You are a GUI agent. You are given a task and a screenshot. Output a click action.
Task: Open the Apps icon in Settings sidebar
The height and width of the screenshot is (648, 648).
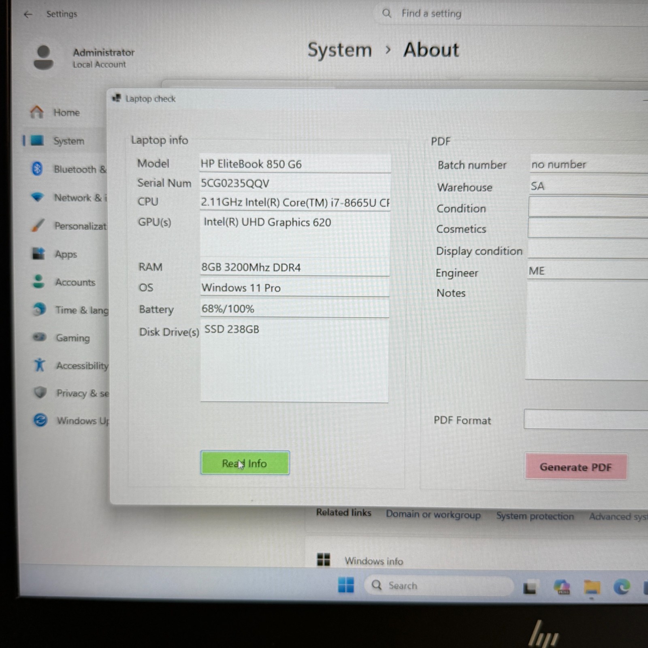(38, 254)
